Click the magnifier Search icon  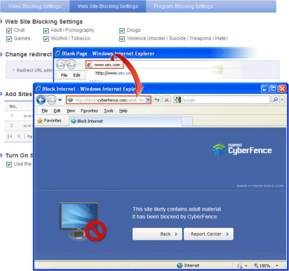click(x=276, y=100)
